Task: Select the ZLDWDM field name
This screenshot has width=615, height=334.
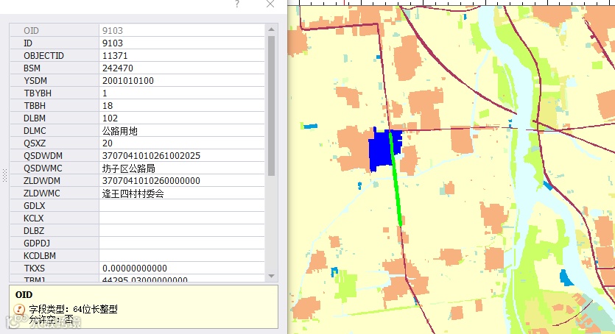Action: (x=42, y=181)
